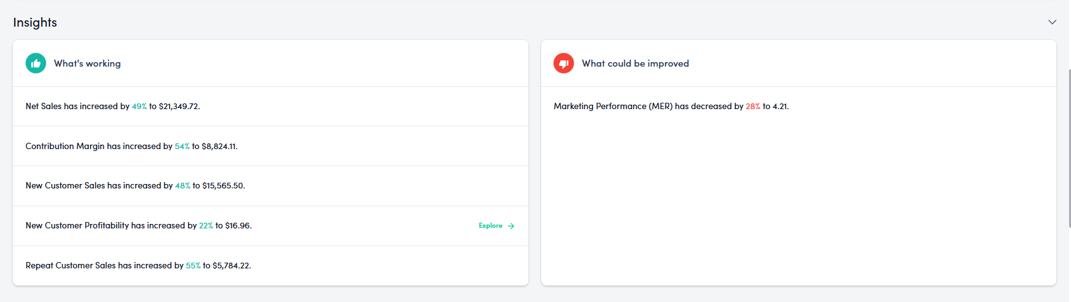Click the red thumbs-down icon
Viewport: 1071px width, 302px height.
point(563,63)
